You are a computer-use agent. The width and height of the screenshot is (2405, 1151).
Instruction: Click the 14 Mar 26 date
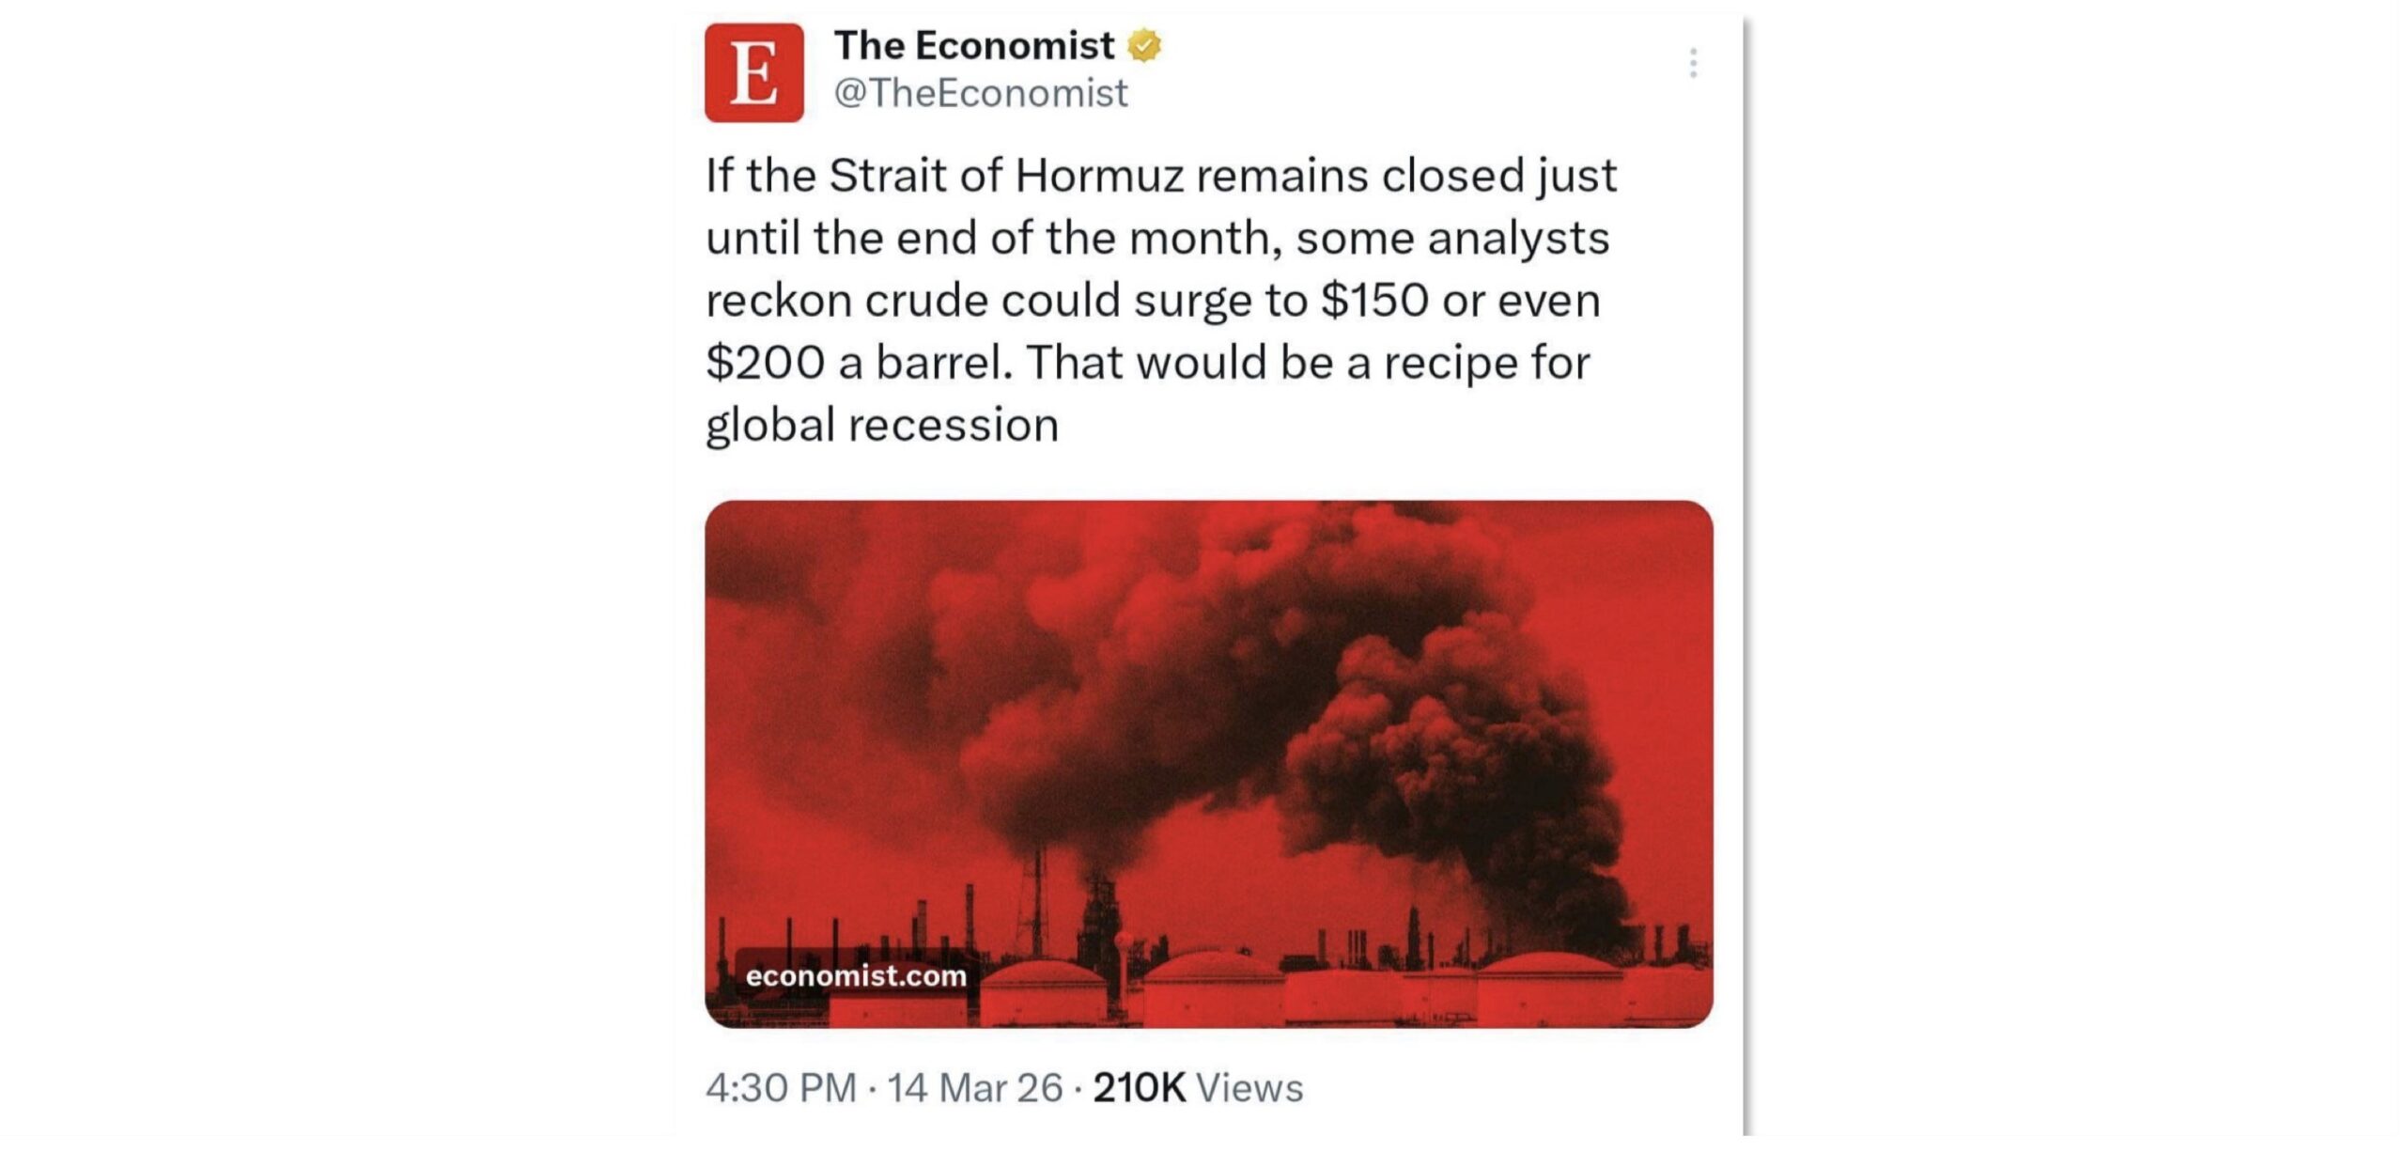974,1088
